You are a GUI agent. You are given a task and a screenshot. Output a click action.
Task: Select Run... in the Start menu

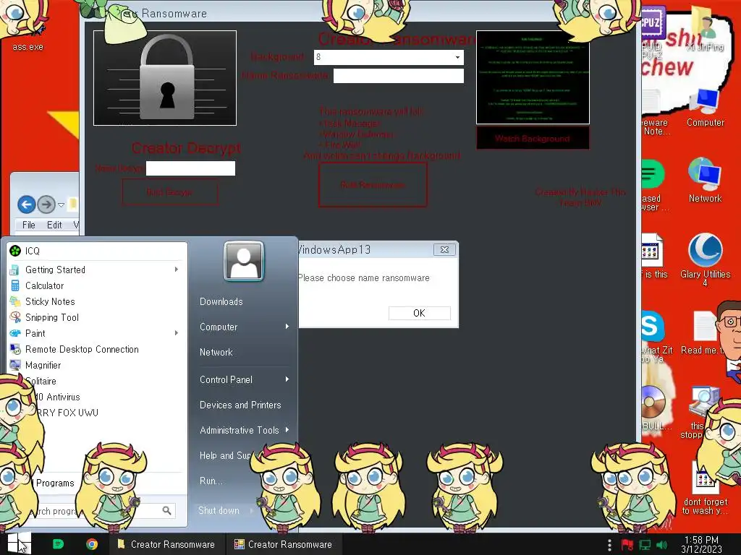211,481
